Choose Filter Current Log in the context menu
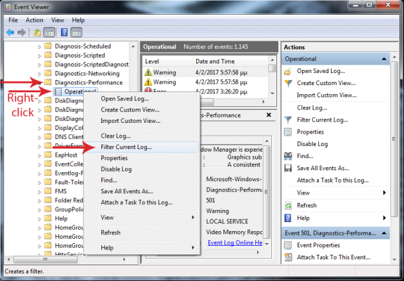Screen dimensions: 404x281 (126, 147)
